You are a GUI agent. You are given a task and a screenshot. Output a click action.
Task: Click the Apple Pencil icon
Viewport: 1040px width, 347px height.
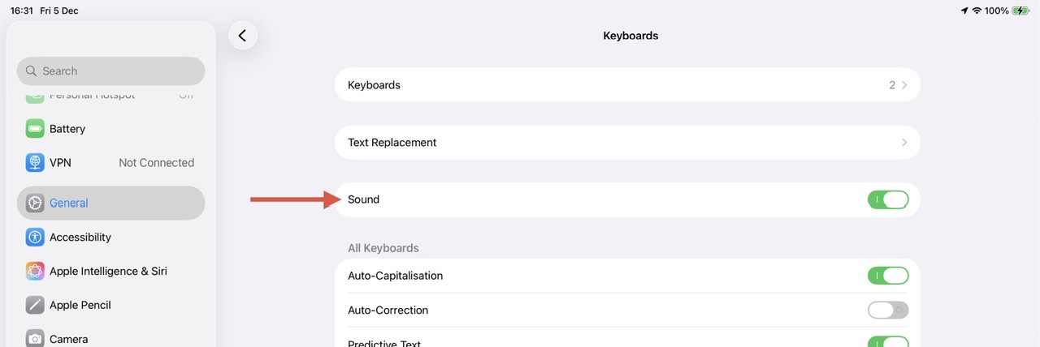pyautogui.click(x=35, y=306)
